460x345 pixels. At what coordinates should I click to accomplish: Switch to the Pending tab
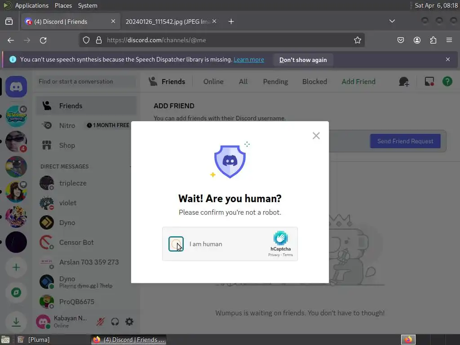coord(275,82)
